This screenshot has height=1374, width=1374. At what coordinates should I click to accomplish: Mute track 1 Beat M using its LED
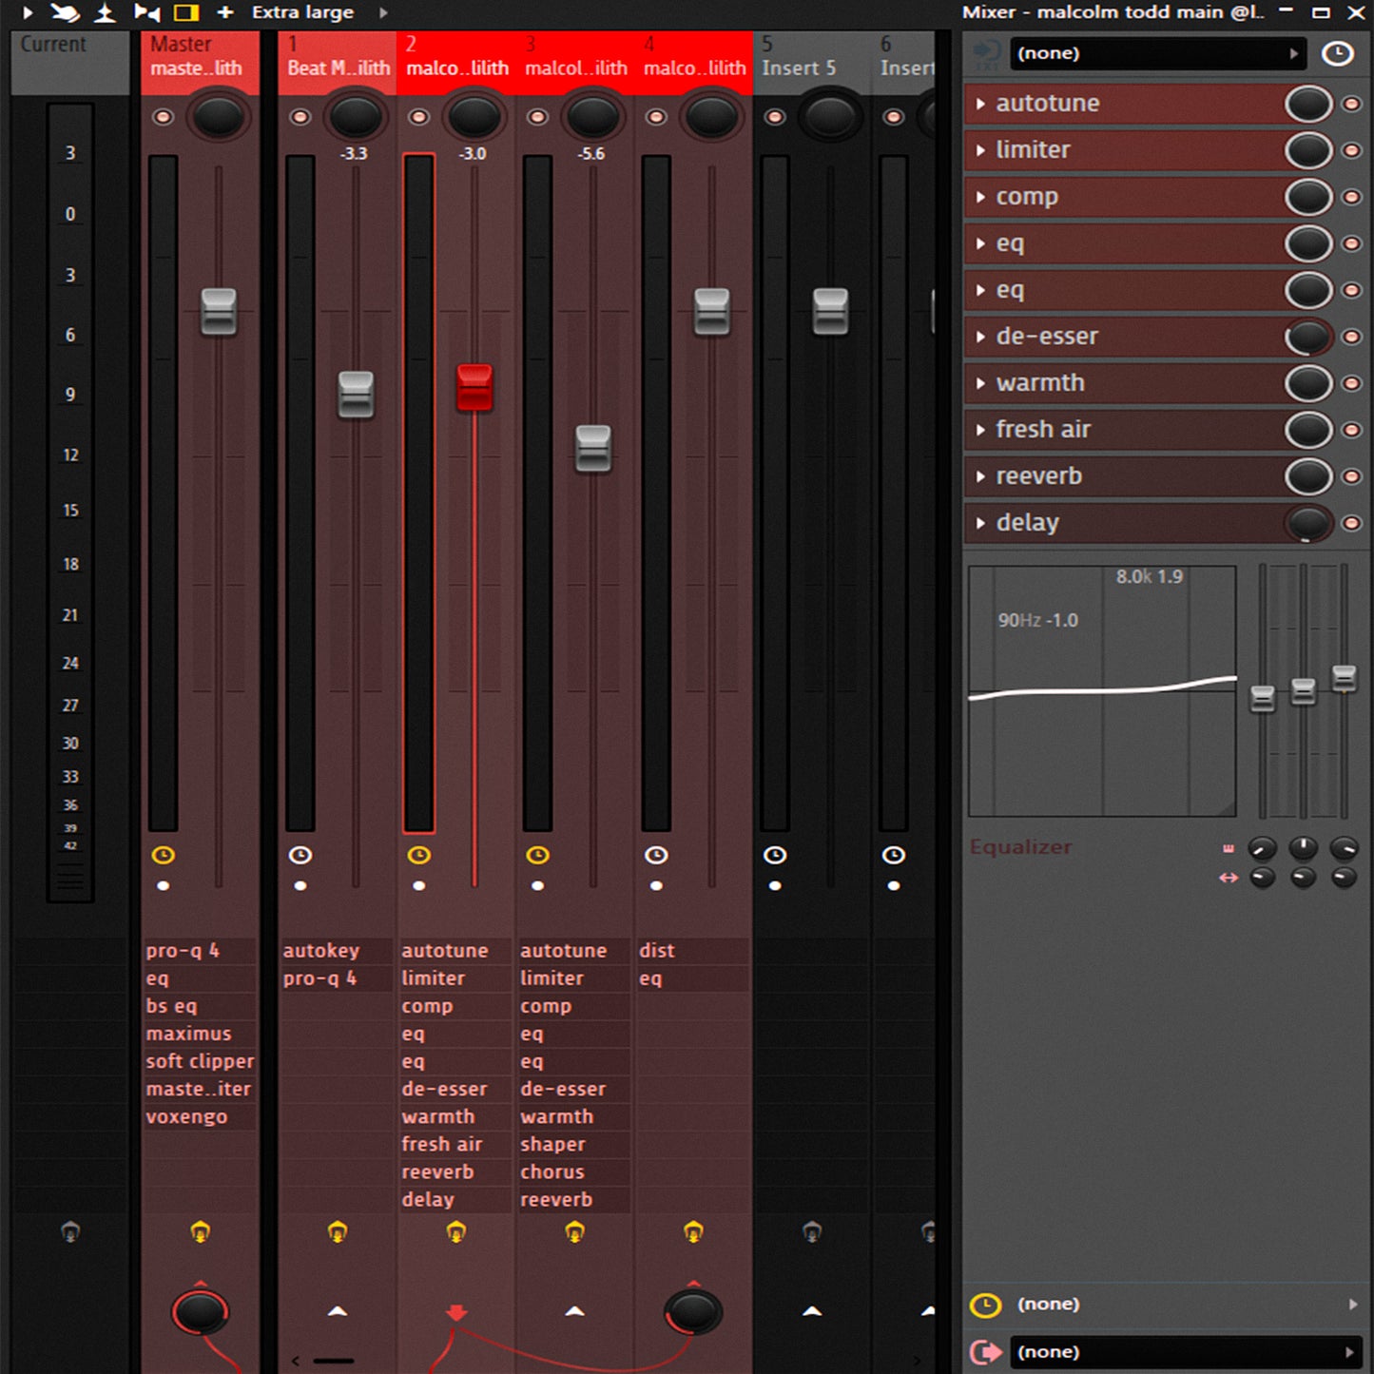point(300,117)
